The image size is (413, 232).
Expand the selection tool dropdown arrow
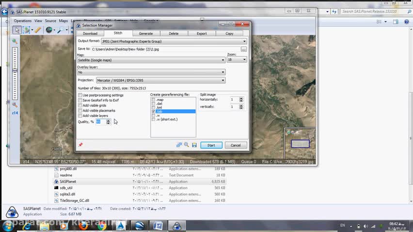click(x=32, y=30)
